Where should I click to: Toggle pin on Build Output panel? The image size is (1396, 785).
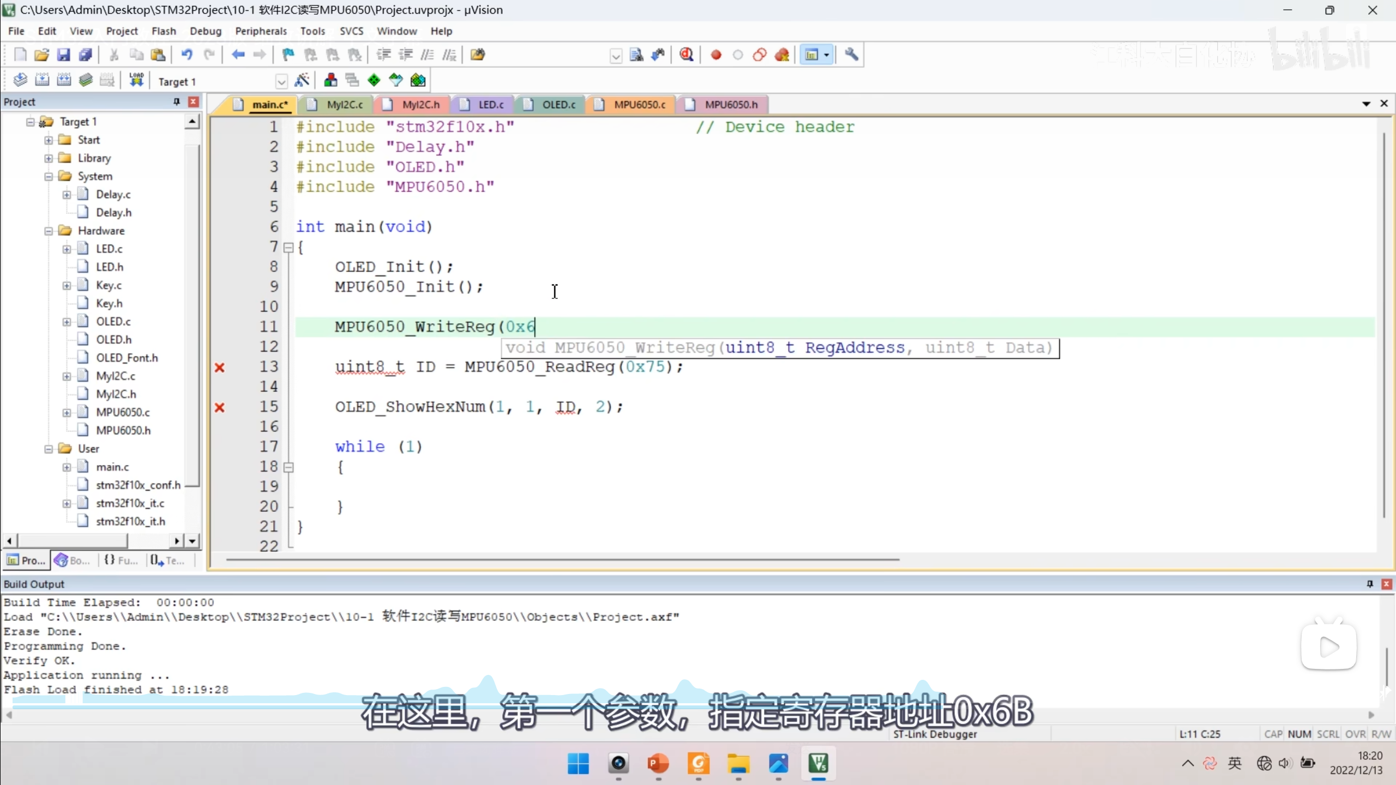1369,584
